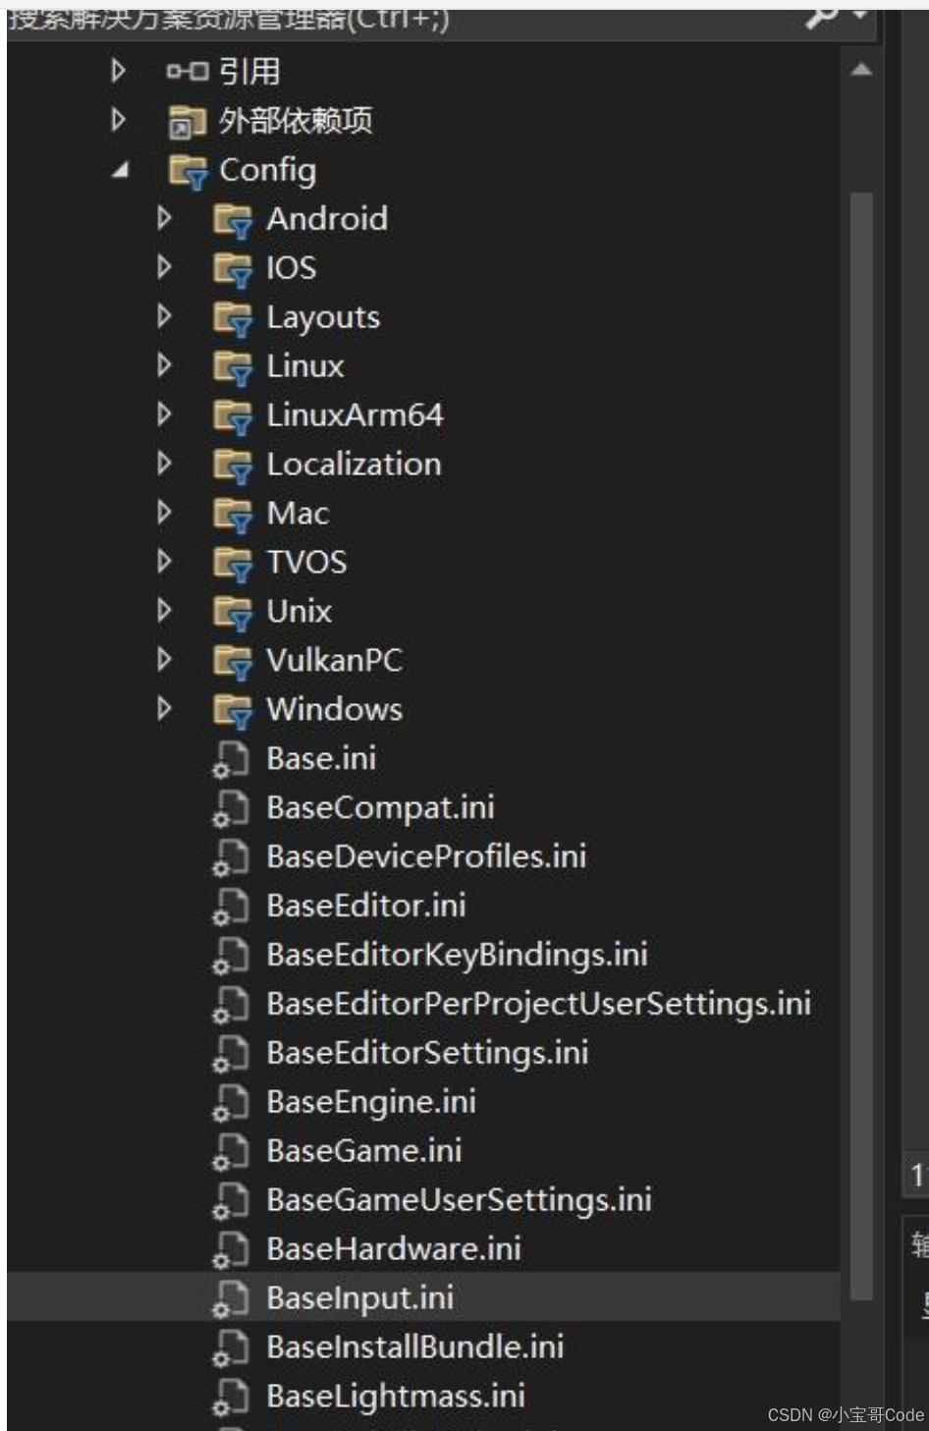Expand the Mac folder node
The height and width of the screenshot is (1431, 929).
(164, 513)
